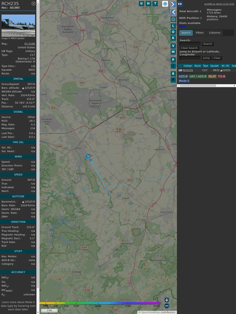Switch to the Columns tab

click(214, 33)
